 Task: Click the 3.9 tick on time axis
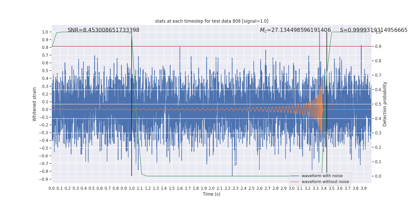363,188
